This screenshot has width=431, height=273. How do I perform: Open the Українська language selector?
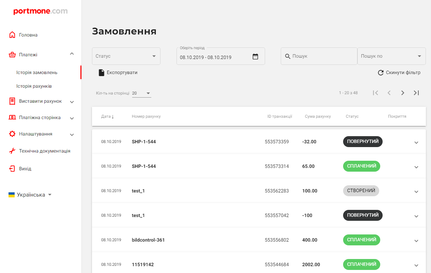point(30,195)
